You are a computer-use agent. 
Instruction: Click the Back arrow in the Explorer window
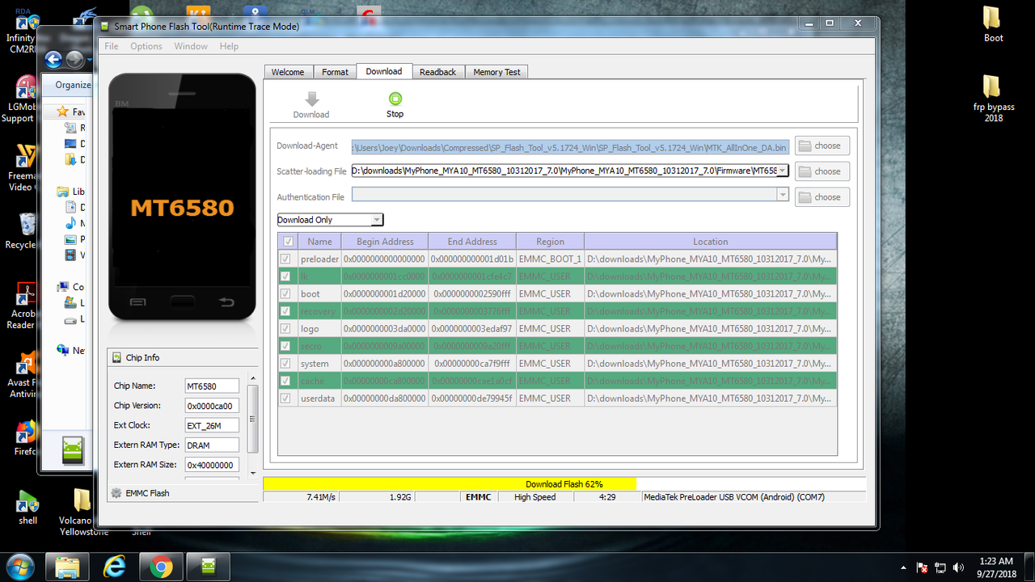click(x=54, y=59)
